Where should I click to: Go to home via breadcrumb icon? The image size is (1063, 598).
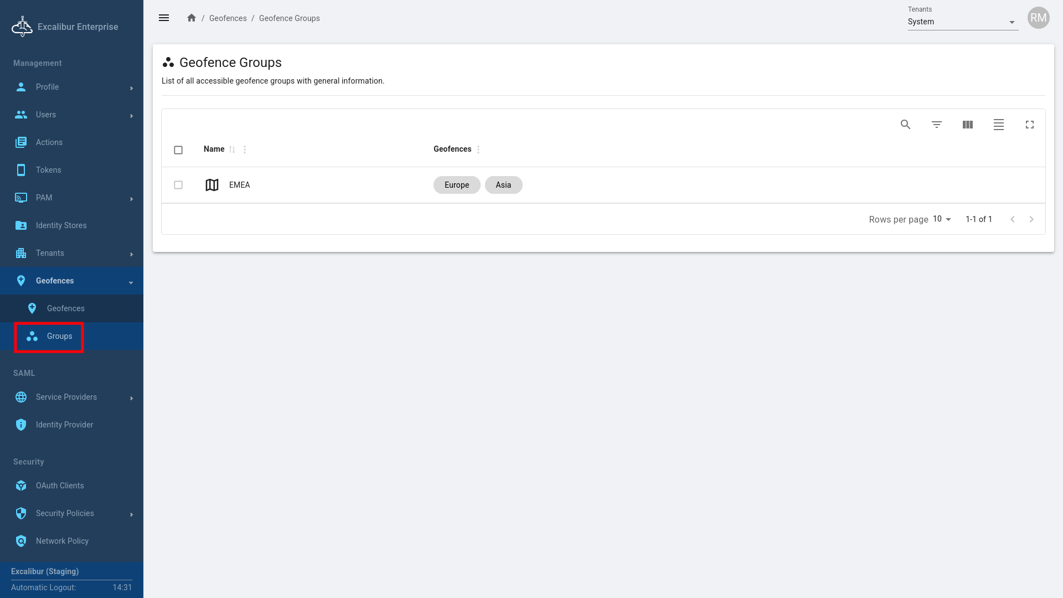192,18
